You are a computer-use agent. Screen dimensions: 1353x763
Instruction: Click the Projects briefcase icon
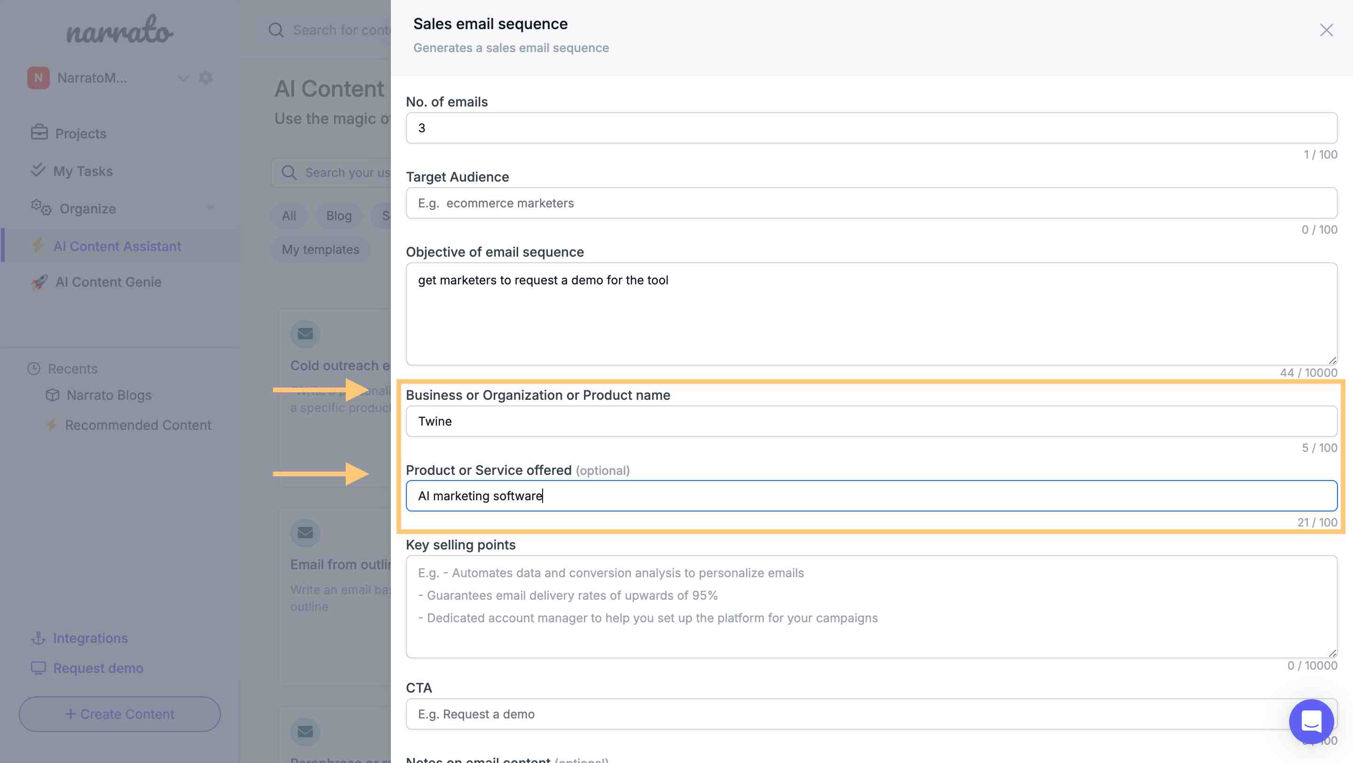coord(39,133)
